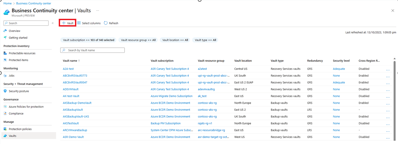Open the title ellipsis more menu
Viewport: 398px width, 144px height.
point(98,11)
